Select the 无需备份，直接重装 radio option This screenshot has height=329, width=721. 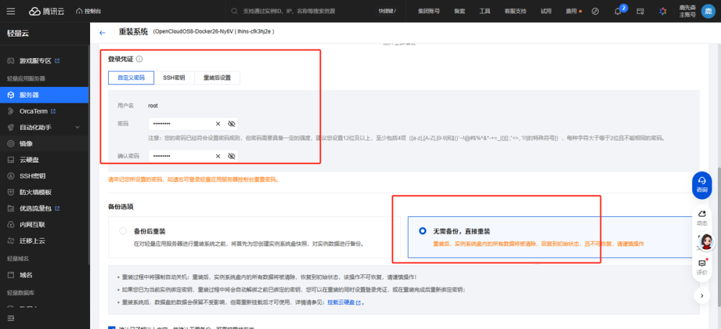(x=423, y=231)
